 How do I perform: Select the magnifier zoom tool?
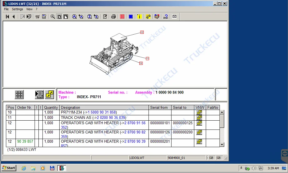click(x=53, y=17)
